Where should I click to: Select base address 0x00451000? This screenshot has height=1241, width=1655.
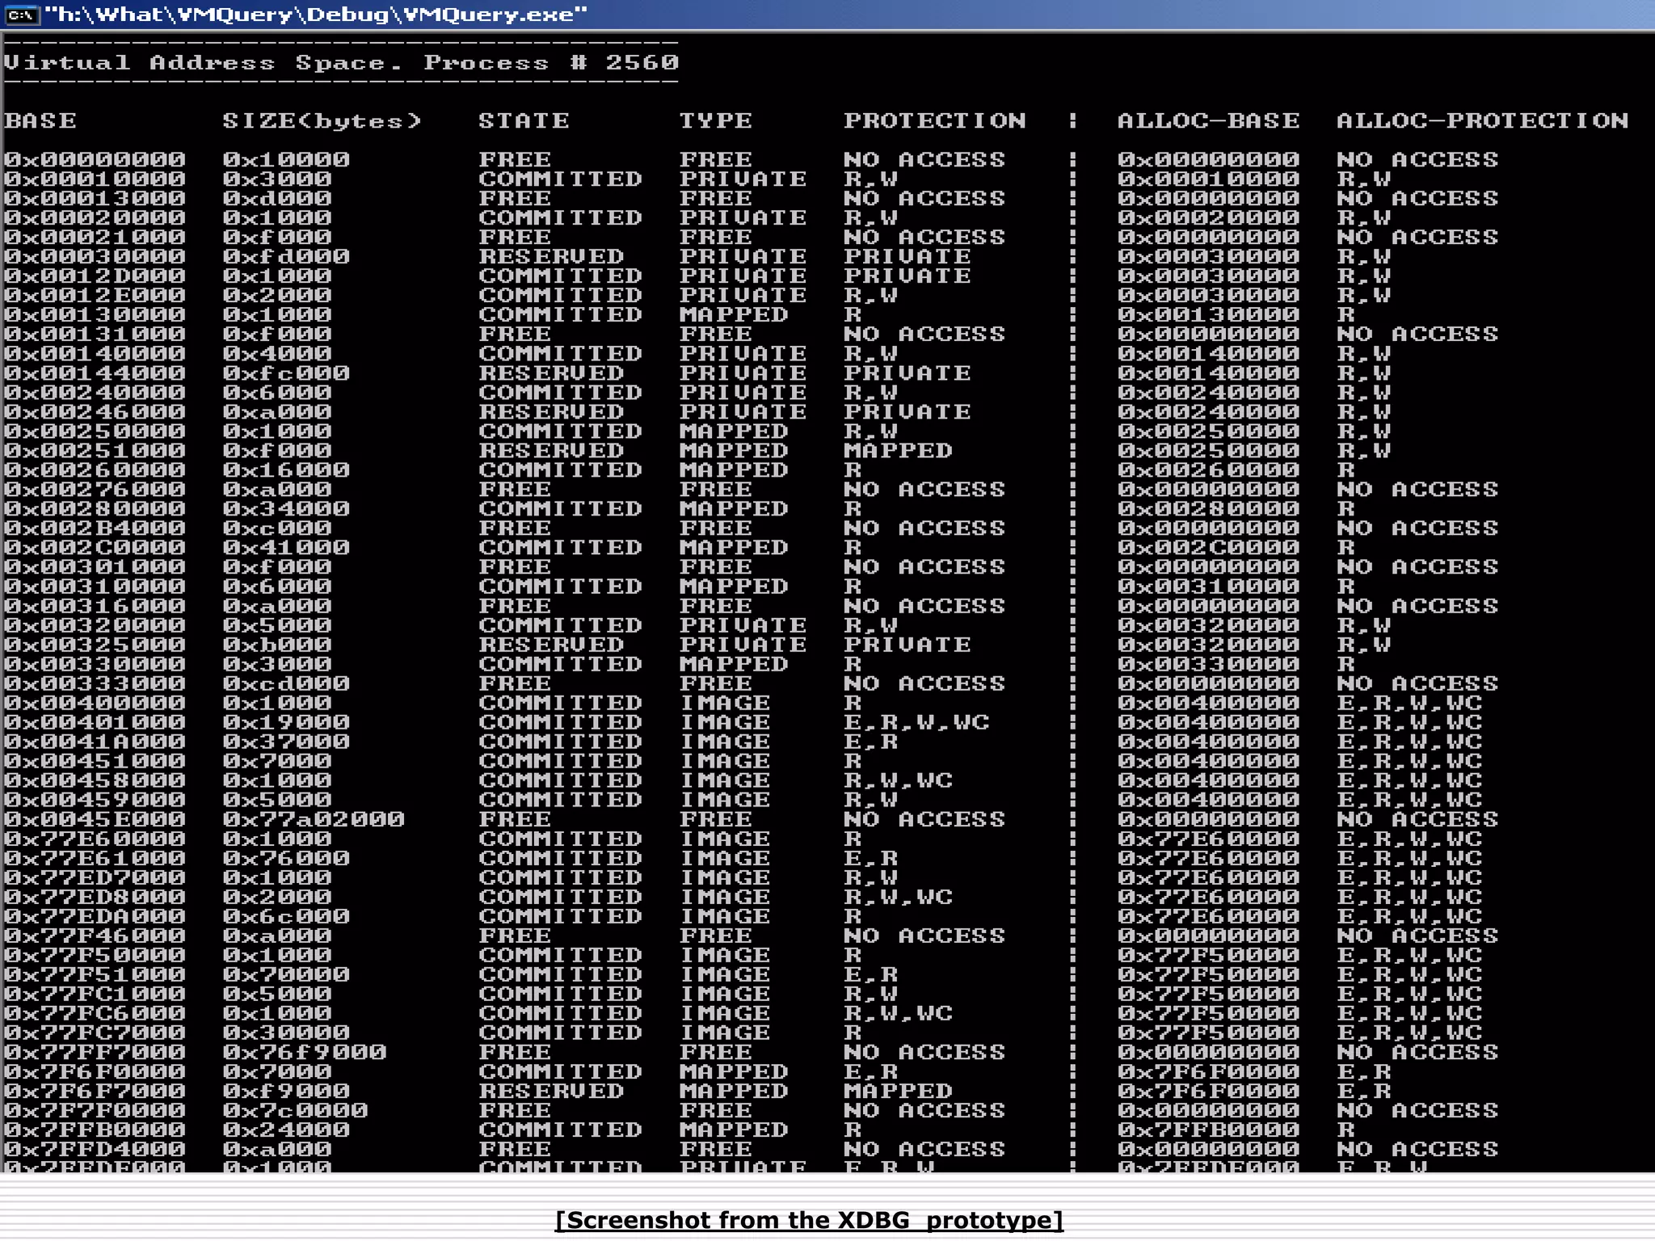tap(95, 761)
